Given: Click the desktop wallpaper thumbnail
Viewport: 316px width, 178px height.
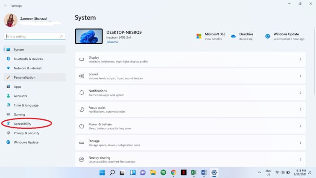Looking at the screenshot, I should pyautogui.click(x=89, y=36).
